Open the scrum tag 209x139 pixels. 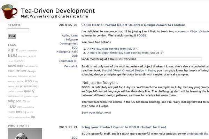click(21, 101)
